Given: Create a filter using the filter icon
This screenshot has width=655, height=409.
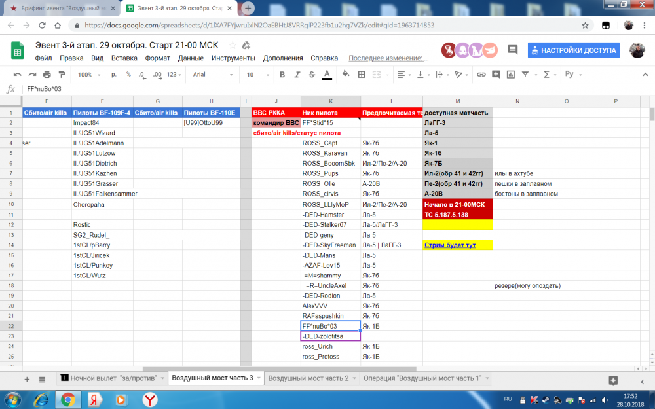Looking at the screenshot, I should click(525, 74).
